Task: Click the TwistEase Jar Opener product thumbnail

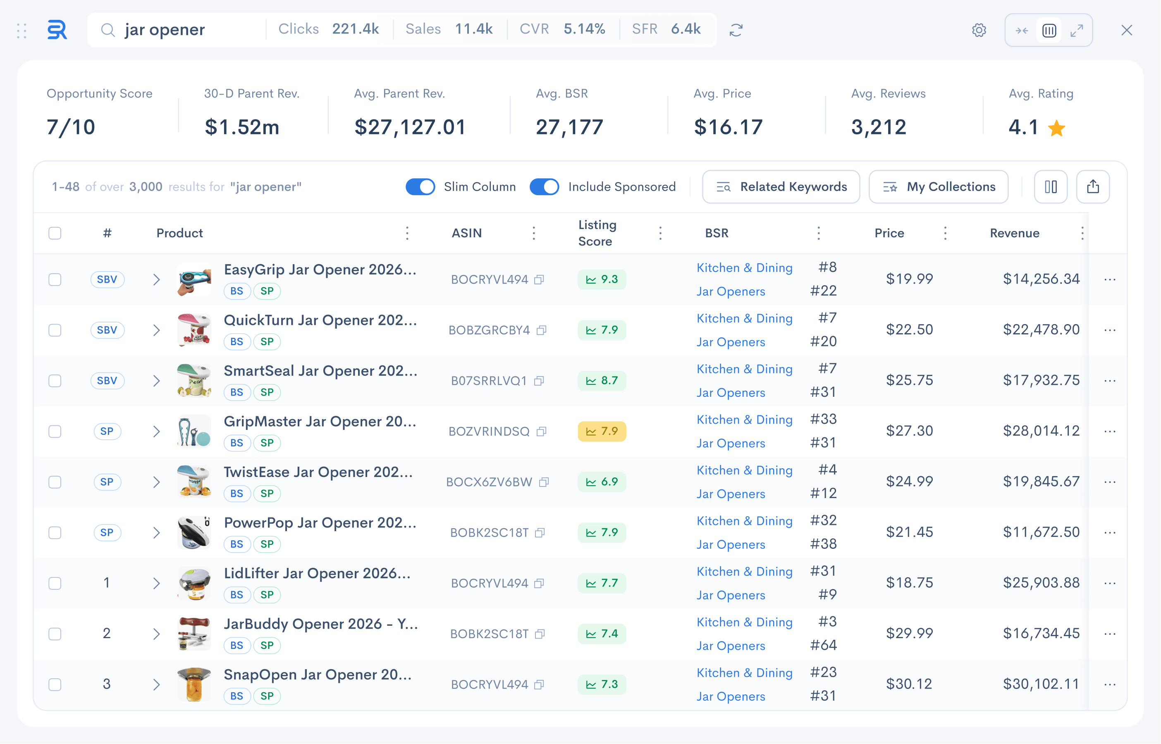Action: coord(194,482)
